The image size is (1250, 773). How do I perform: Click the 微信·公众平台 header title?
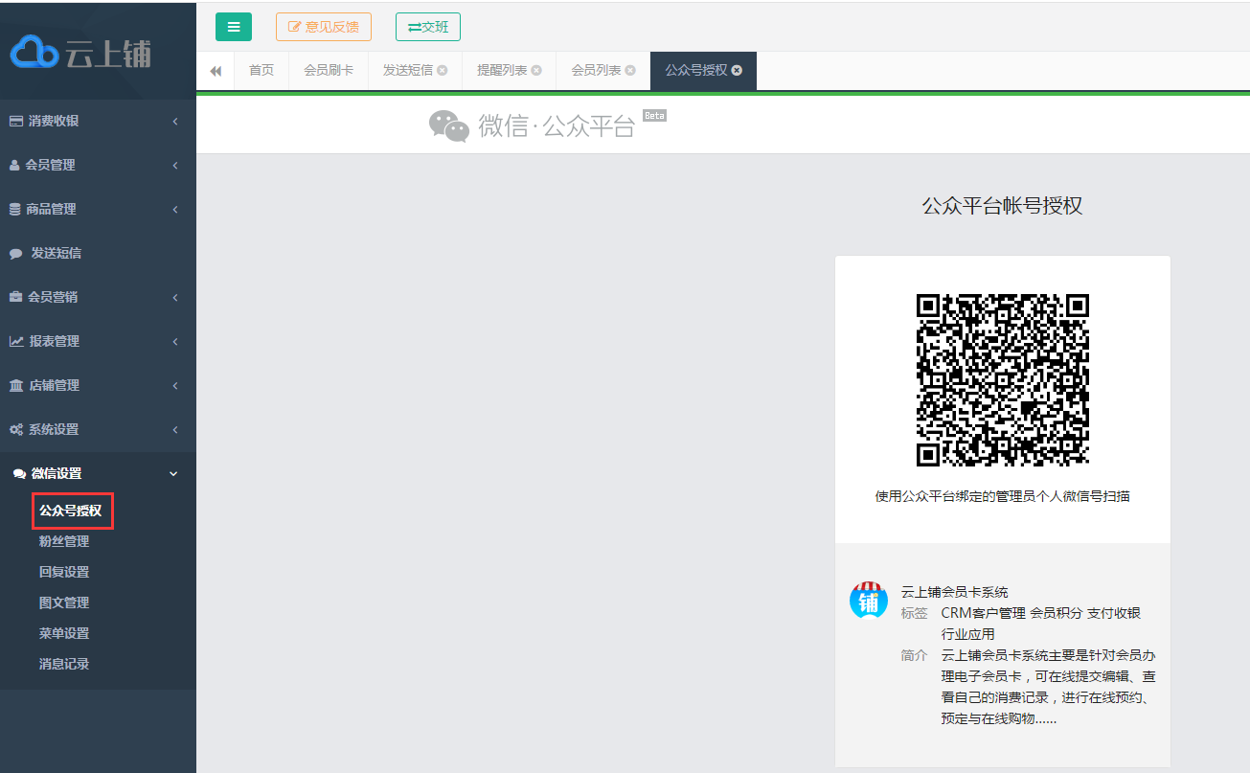tap(557, 126)
